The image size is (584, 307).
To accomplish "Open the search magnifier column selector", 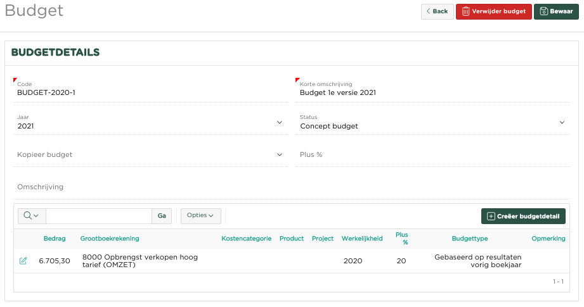I will coord(31,216).
